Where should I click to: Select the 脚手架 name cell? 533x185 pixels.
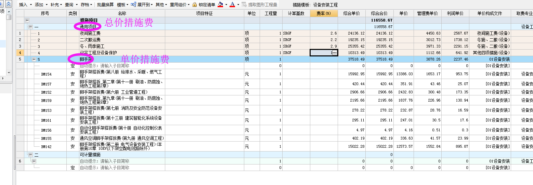(122, 59)
